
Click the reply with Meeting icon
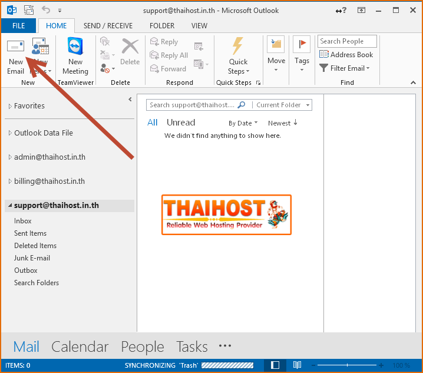199,47
